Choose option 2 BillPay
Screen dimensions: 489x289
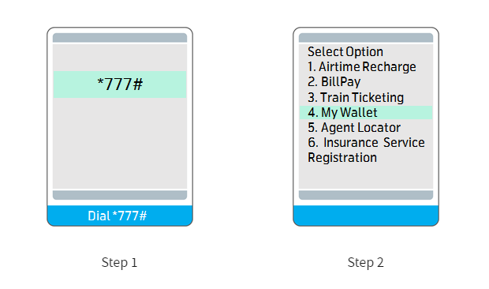(334, 82)
